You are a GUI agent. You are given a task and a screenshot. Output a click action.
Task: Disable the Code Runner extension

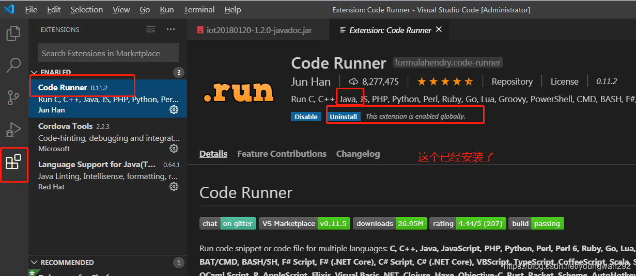(x=306, y=117)
